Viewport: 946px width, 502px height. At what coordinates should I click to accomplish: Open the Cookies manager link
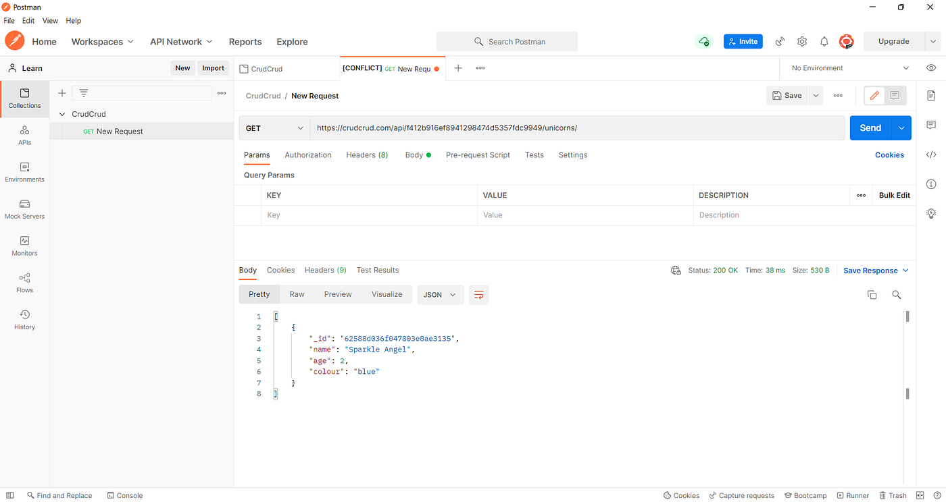(x=889, y=155)
